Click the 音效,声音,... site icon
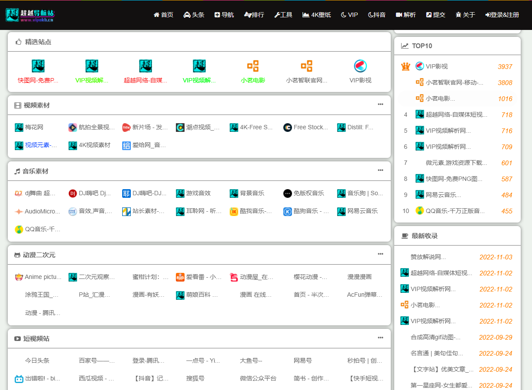 (73, 211)
